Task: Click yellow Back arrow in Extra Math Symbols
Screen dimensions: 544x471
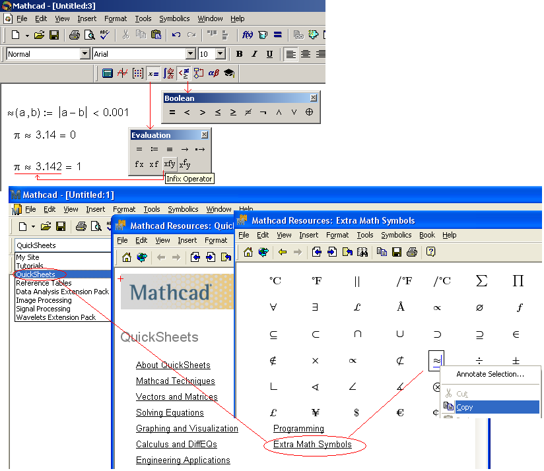Action: (x=283, y=252)
